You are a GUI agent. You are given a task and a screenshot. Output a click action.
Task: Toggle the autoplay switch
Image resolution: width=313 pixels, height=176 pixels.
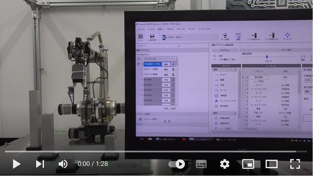(177, 164)
